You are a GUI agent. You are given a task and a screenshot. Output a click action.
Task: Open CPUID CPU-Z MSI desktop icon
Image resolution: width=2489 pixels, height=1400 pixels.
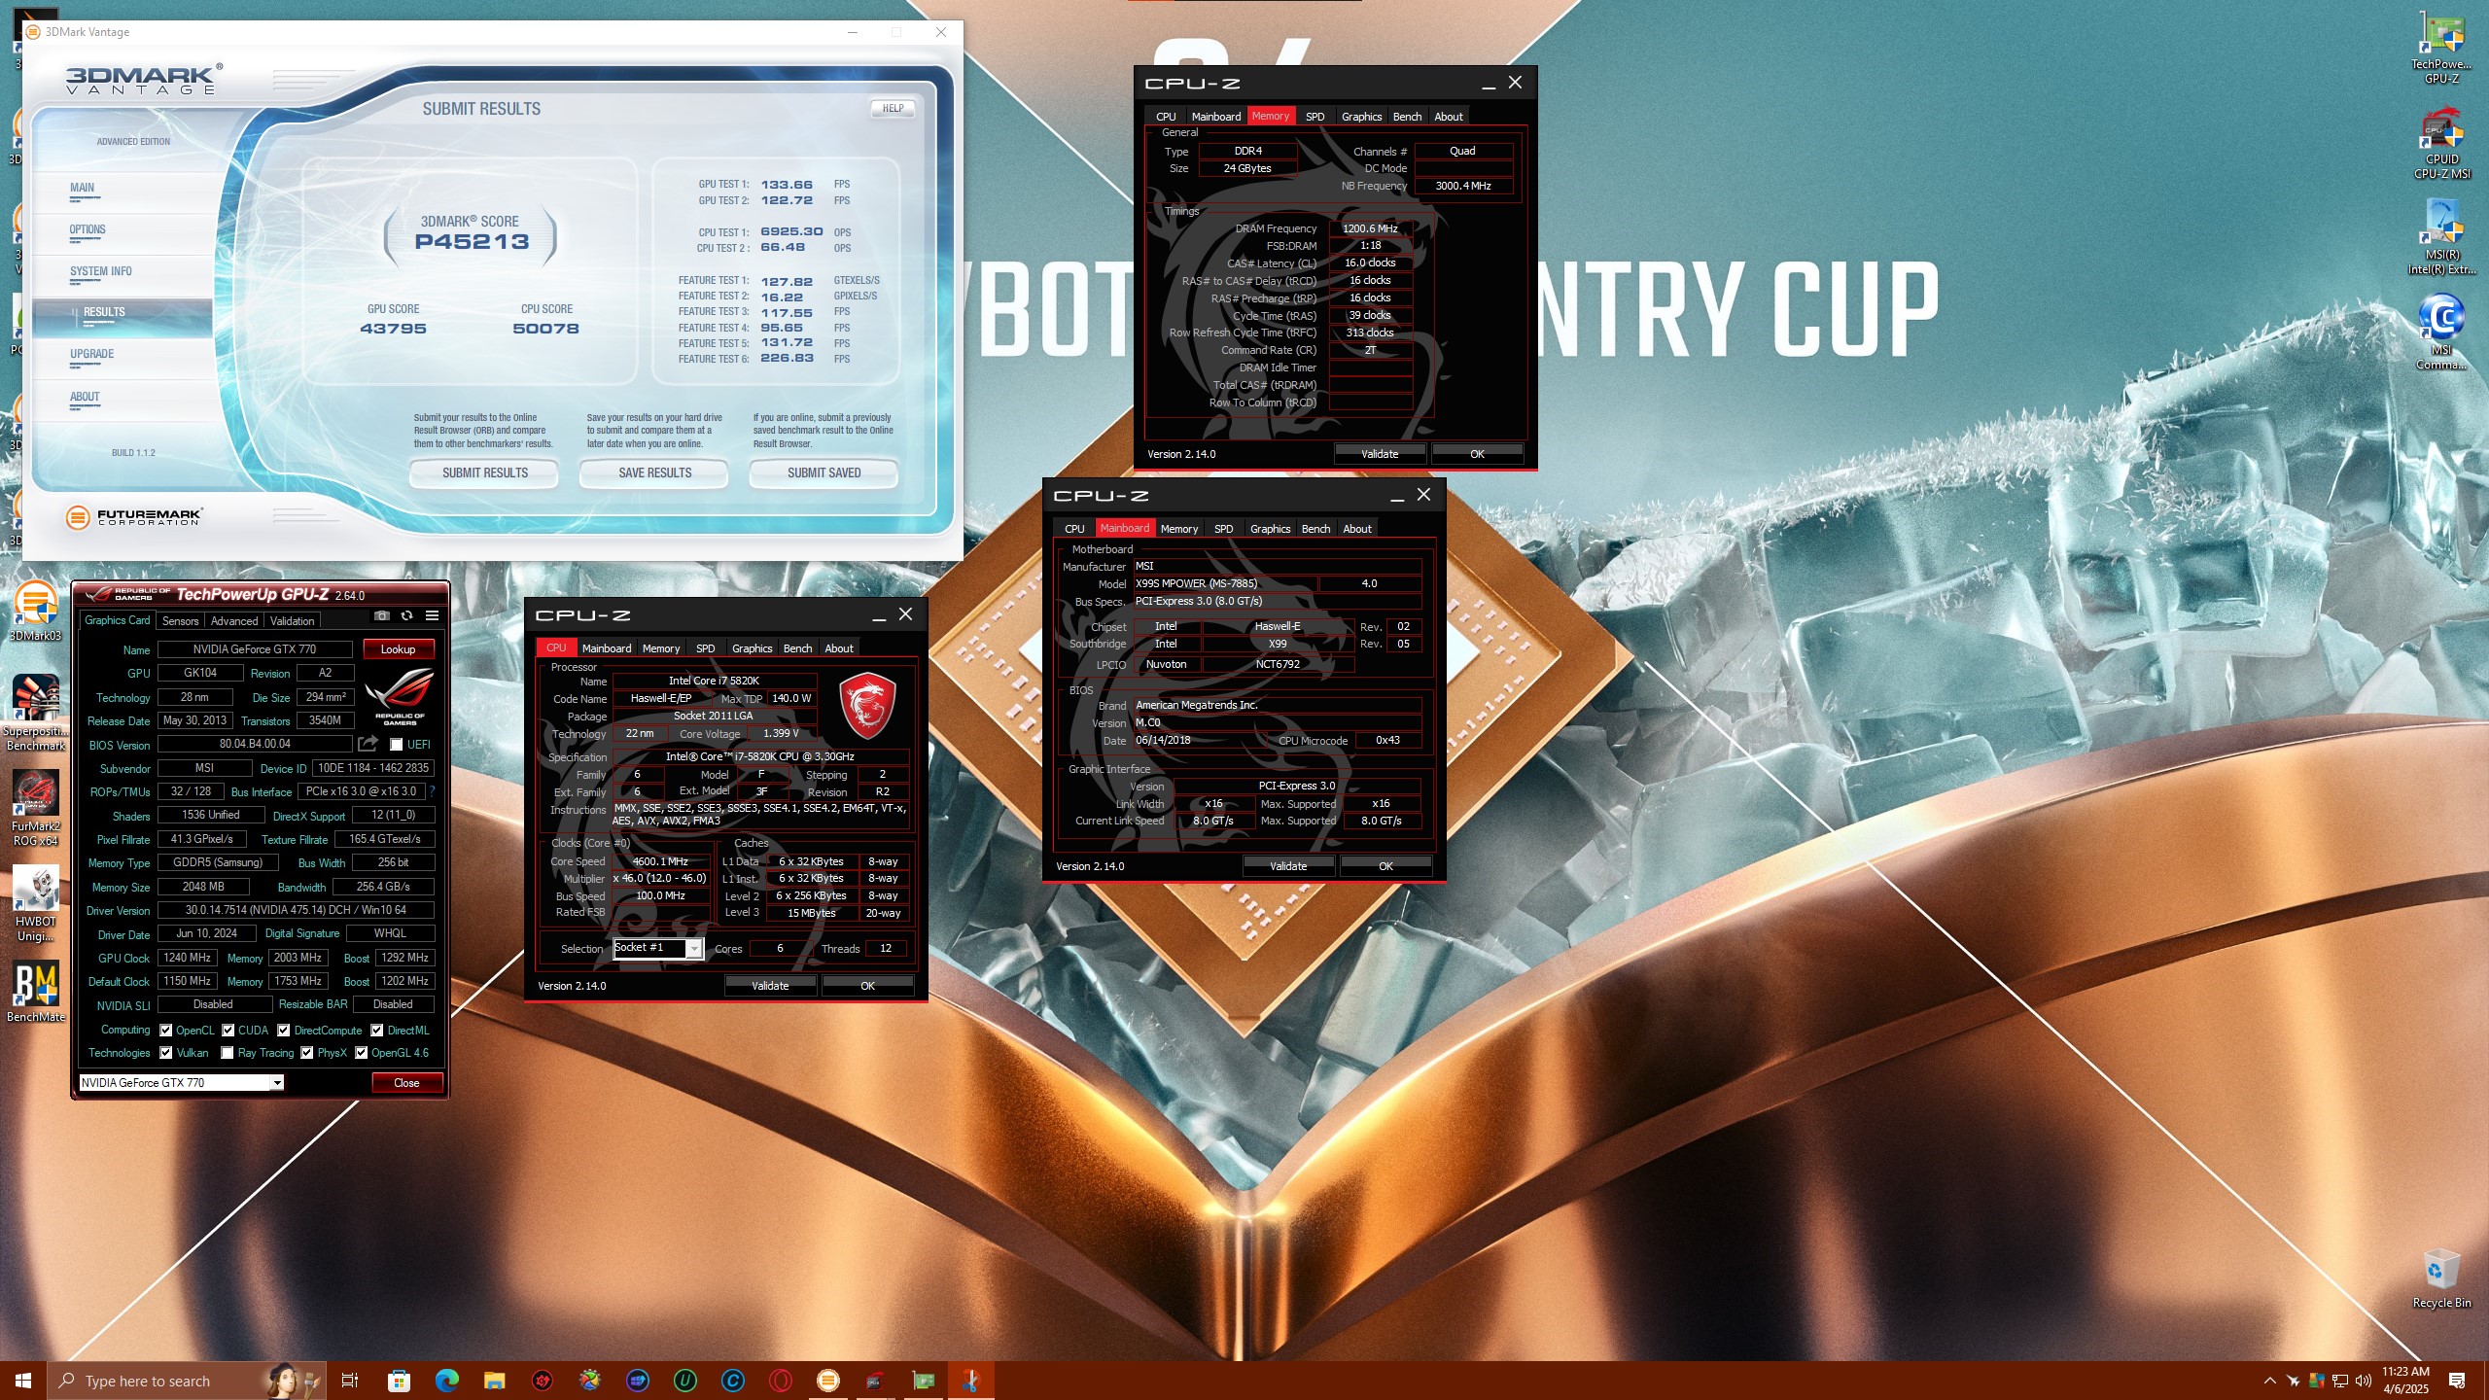coord(2441,144)
